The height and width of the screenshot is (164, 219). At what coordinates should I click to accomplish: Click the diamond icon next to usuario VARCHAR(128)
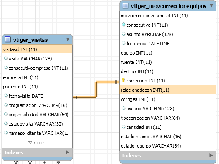tap(123, 108)
